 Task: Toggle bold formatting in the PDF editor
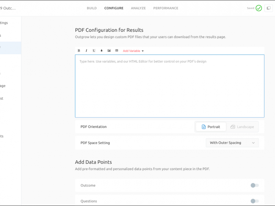click(x=79, y=51)
